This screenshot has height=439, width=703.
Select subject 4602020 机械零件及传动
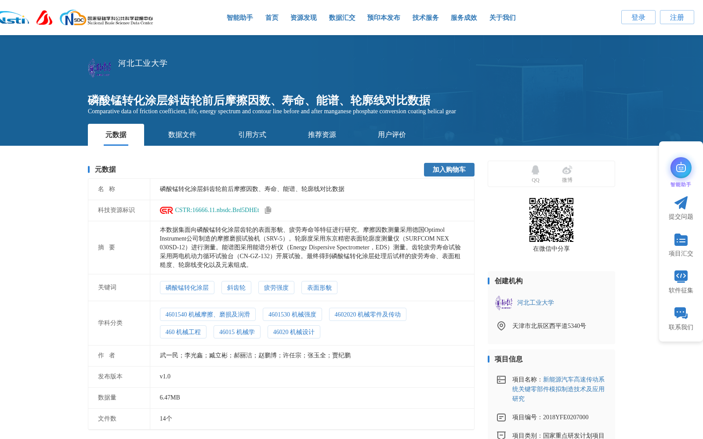(368, 314)
